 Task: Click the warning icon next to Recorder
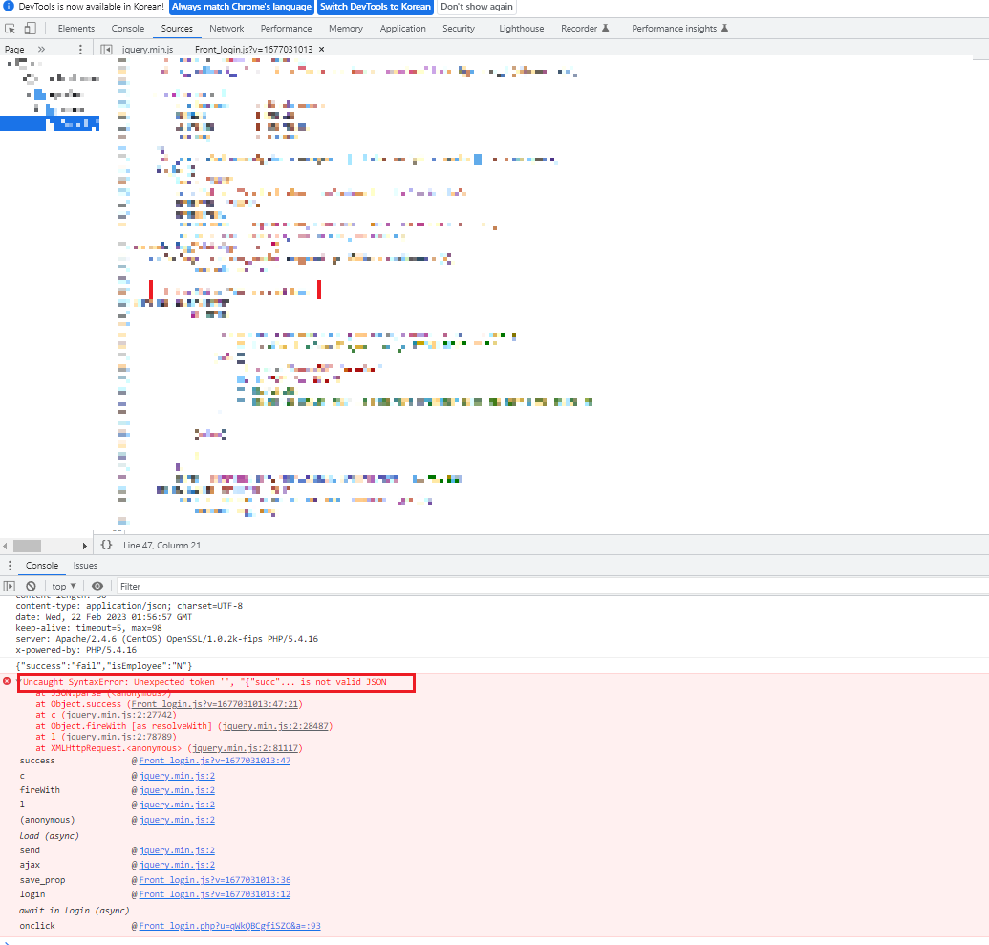[606, 29]
